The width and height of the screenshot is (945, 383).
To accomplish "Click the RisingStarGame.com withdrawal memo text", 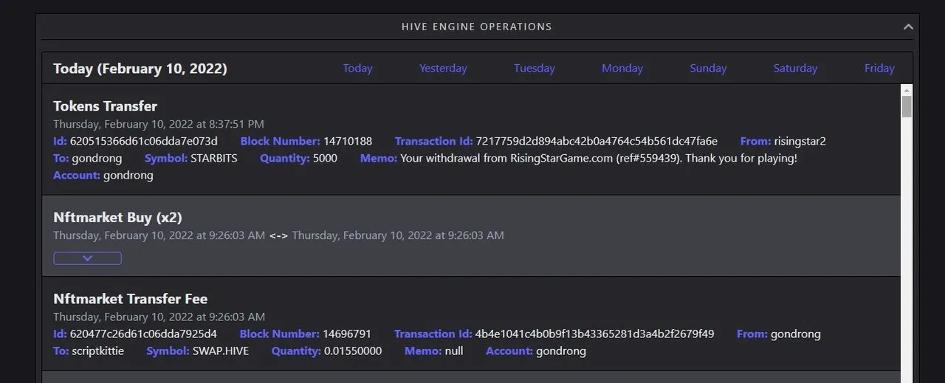I will click(x=599, y=158).
